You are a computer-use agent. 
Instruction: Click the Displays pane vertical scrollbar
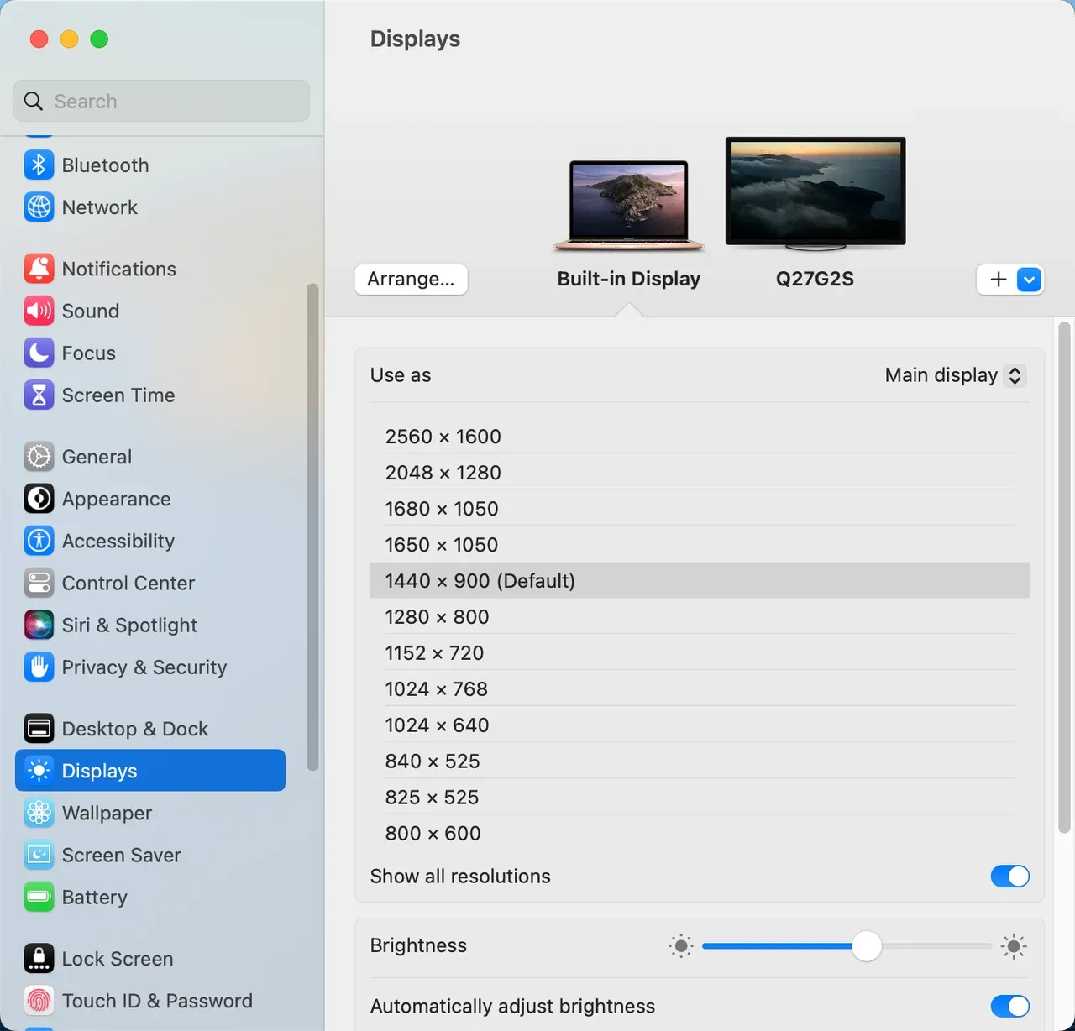pos(1064,578)
